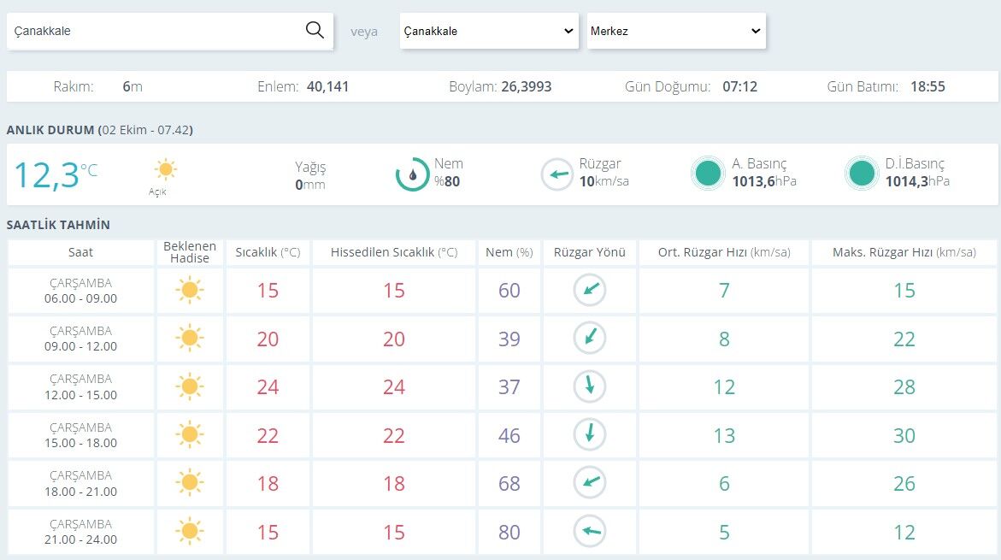Click the Maks. Rüzgar Hızı column header
Viewport: 1001px width, 560px height.
click(904, 252)
